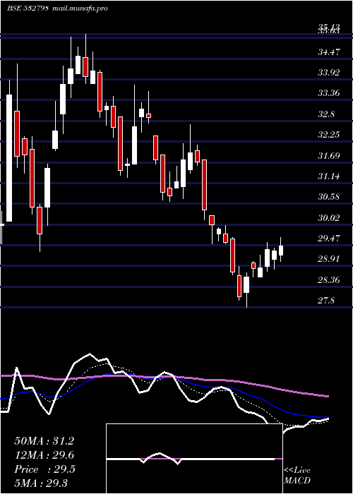353x494 pixels.
Task: Select the 30.58 price level label
Action: pyautogui.click(x=329, y=197)
